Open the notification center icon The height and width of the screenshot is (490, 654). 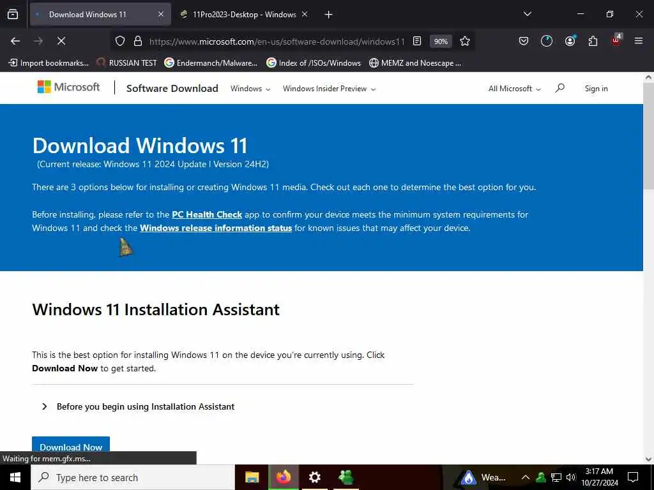coord(633,477)
